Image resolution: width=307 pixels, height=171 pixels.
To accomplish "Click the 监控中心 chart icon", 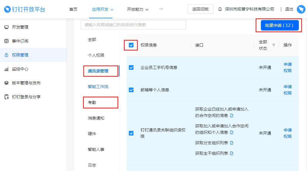I will click(x=6, y=69).
